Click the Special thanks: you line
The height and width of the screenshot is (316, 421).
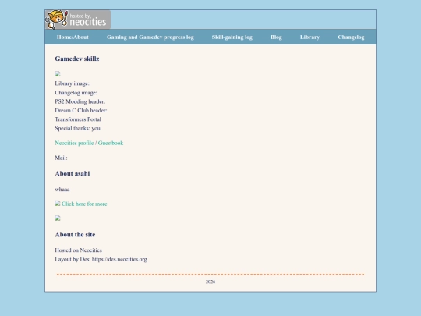[78, 128]
